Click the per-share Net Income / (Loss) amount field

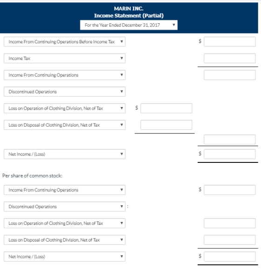point(230,256)
